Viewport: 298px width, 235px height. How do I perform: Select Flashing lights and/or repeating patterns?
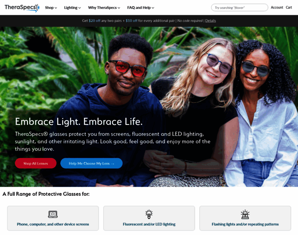point(245,218)
